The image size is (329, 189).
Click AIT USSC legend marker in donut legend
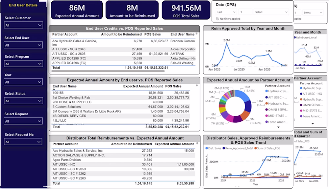(x=266, y=97)
